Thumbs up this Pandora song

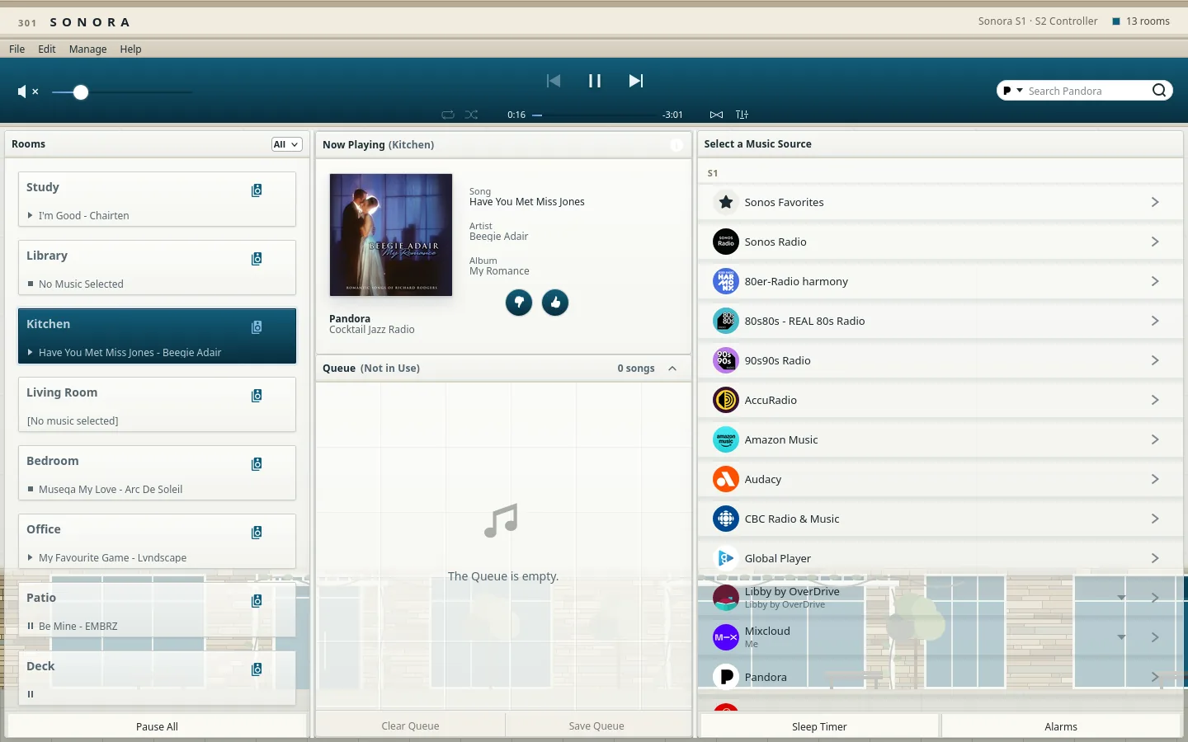555,303
